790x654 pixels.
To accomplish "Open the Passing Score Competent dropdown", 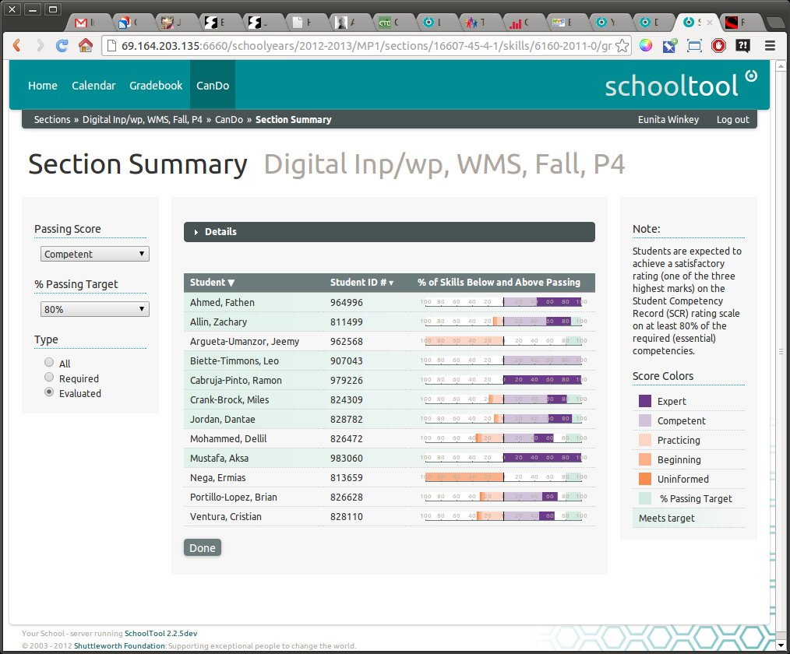I will coord(94,254).
